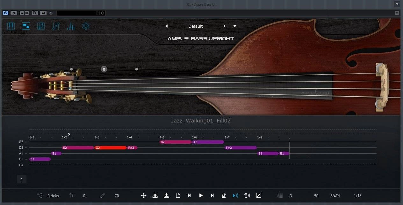The image size is (403, 205).
Task: Open the preset management diamond button
Action: [102, 13]
